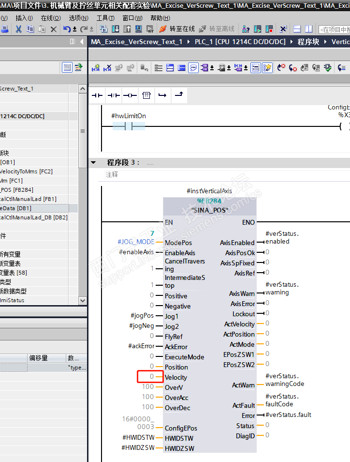Screen dimensions: 350x462
Task: Select [DB2] data block in tree
Action: pos(34,217)
